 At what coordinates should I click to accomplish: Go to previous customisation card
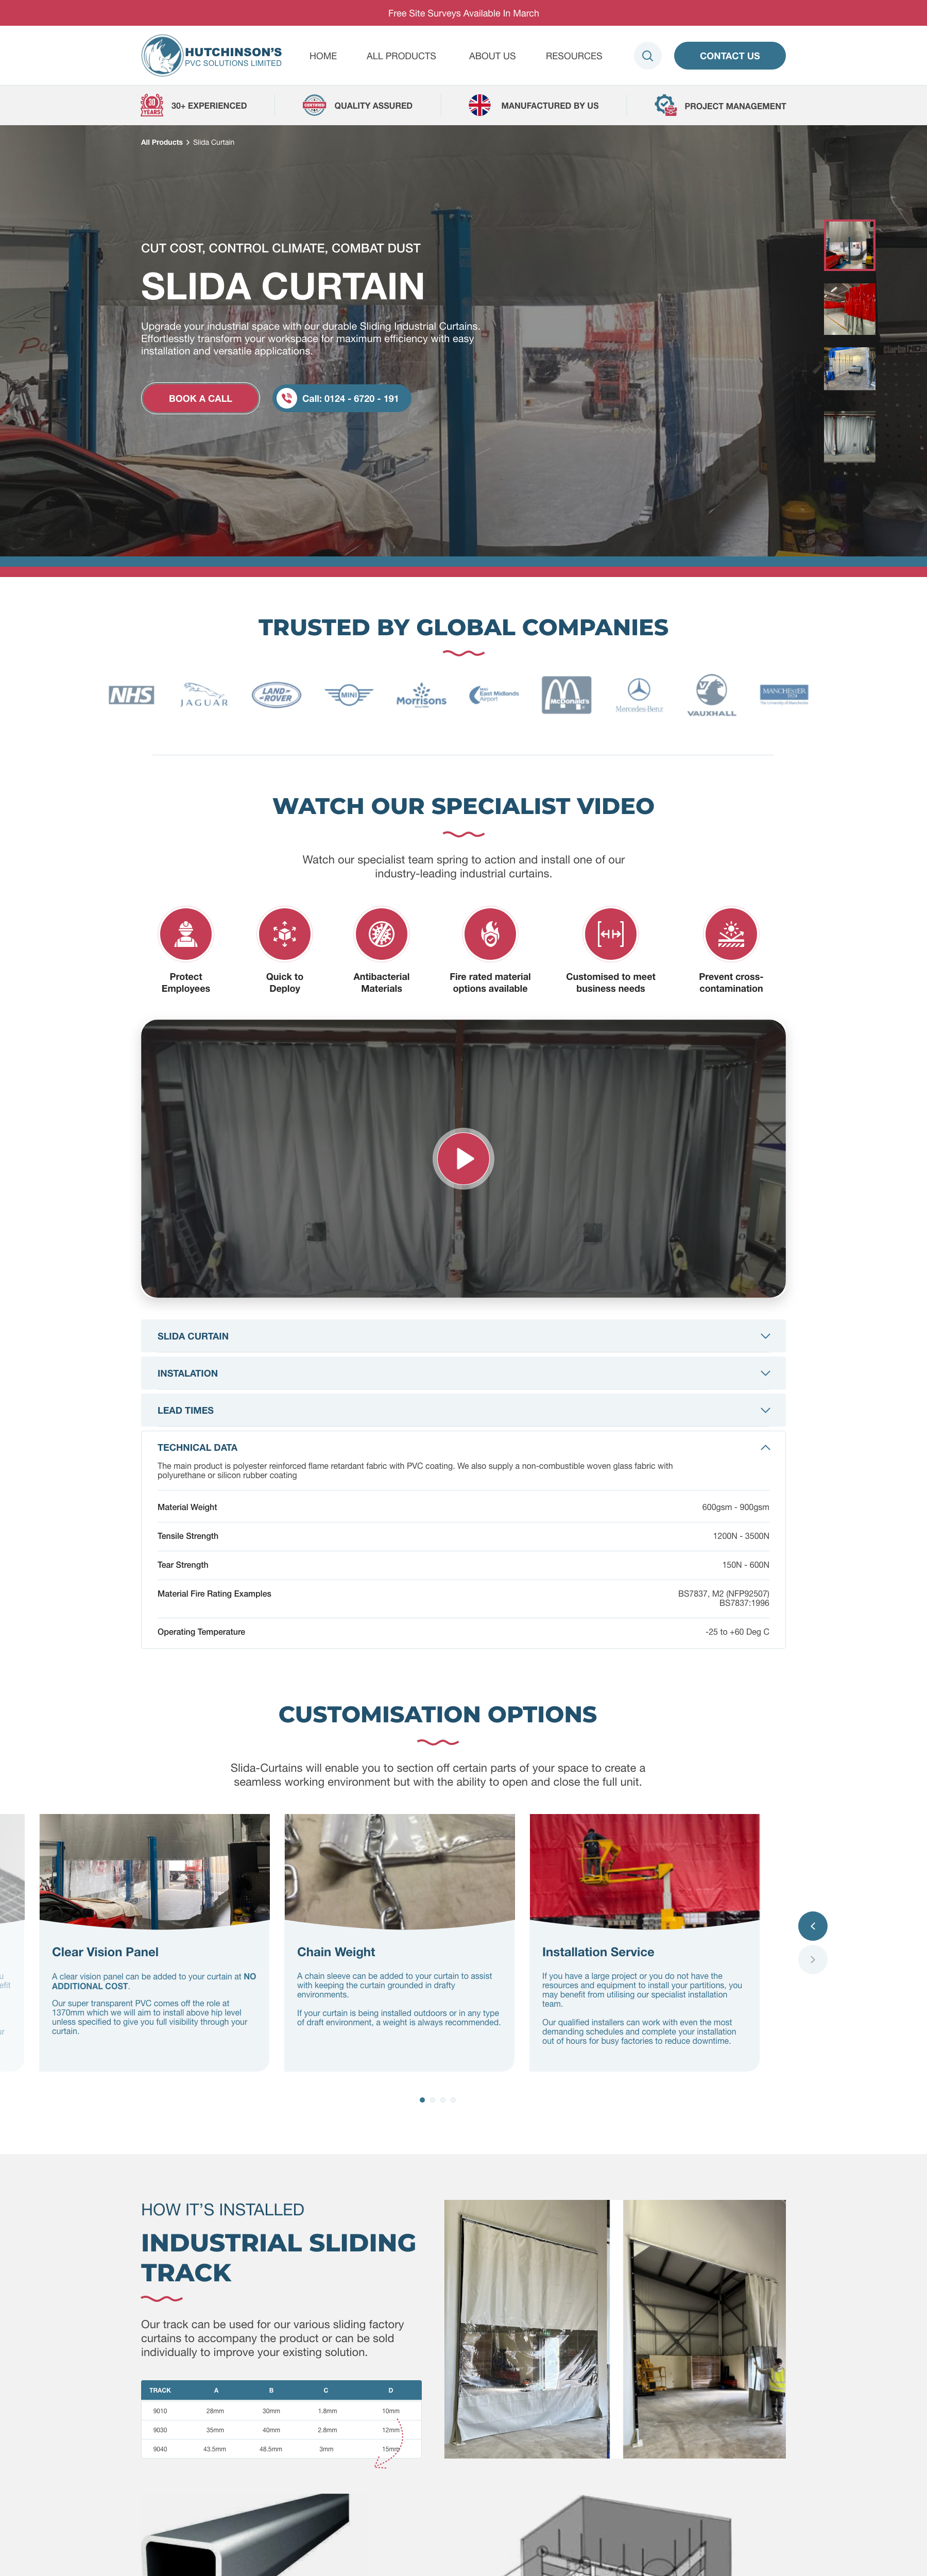(812, 1925)
